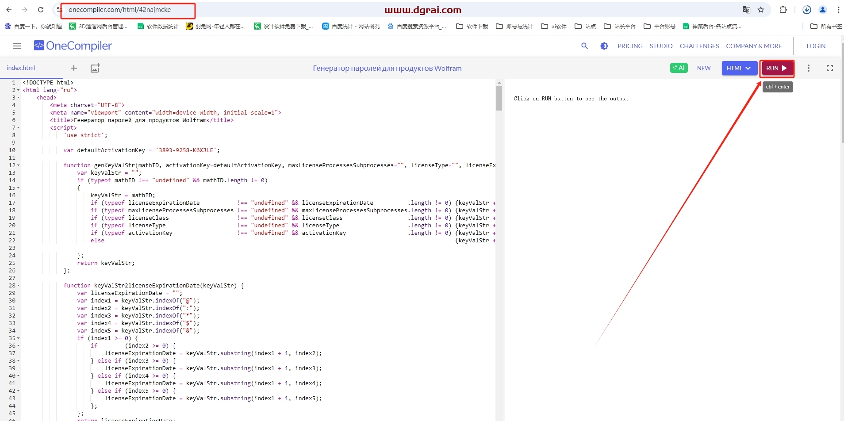The height and width of the screenshot is (421, 844).
Task: Open the 所有书签 bookmarks folder
Action: pos(826,27)
